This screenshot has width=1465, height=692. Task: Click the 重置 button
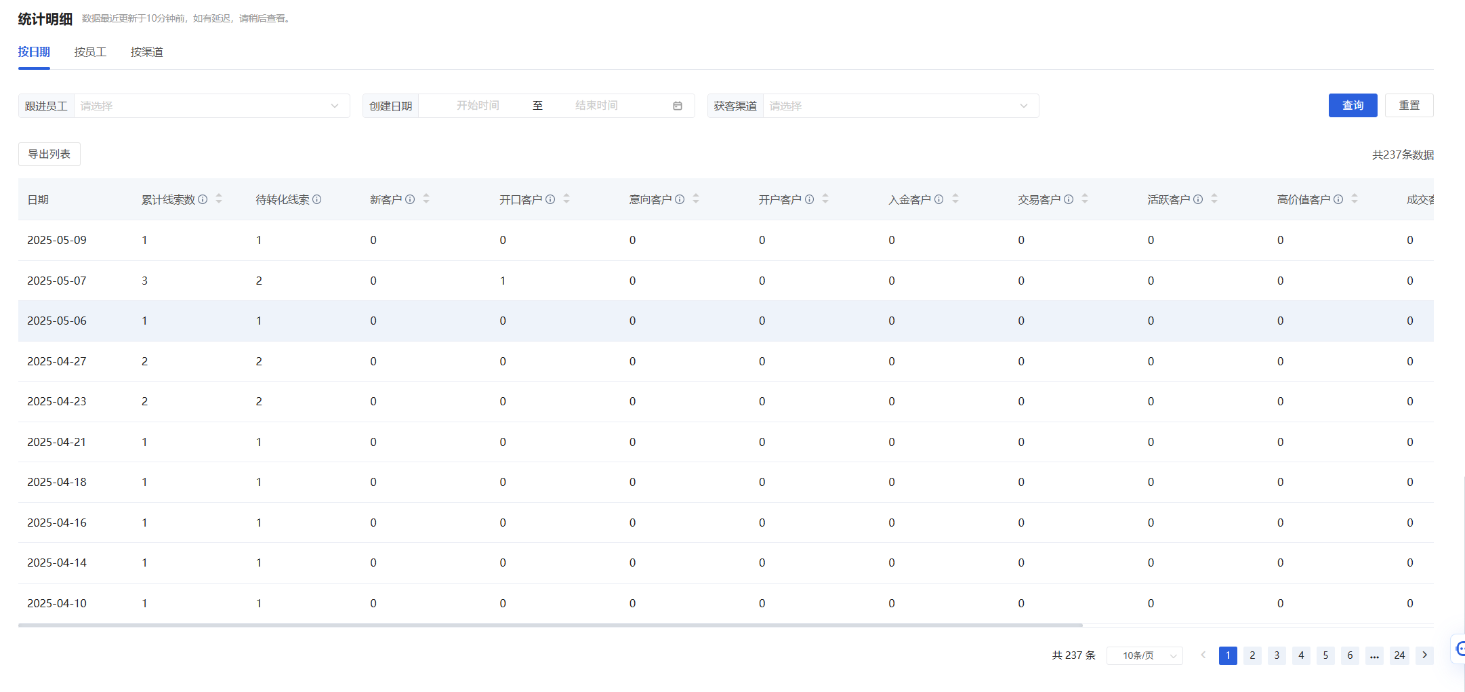click(x=1409, y=105)
